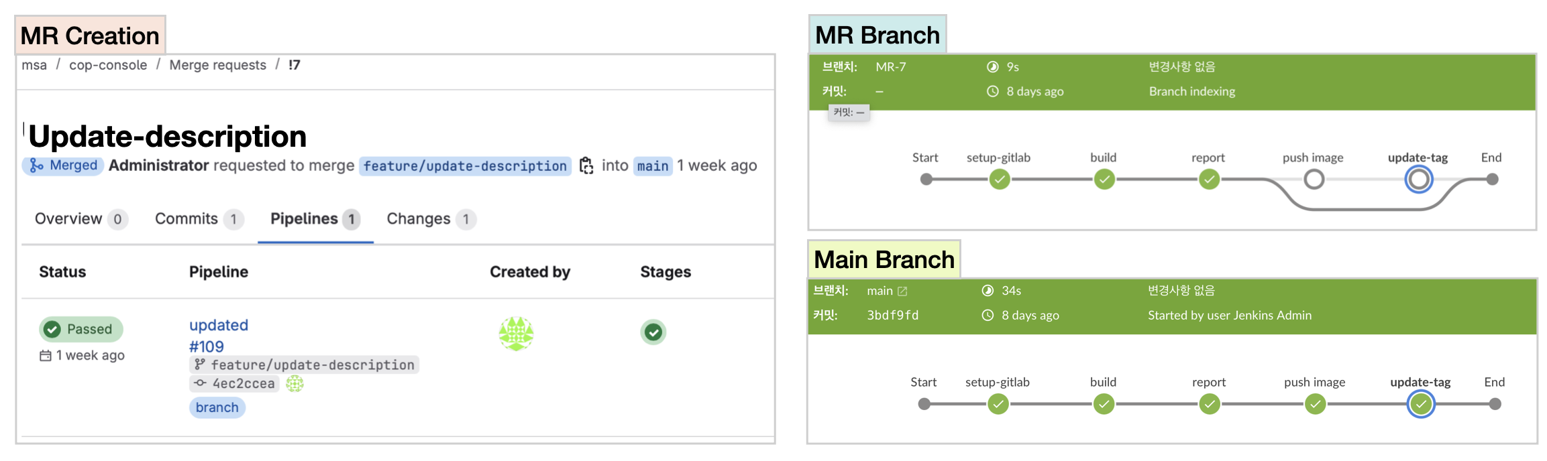Copy the source branch name icon
The height and width of the screenshot is (461, 1547).
pos(586,166)
